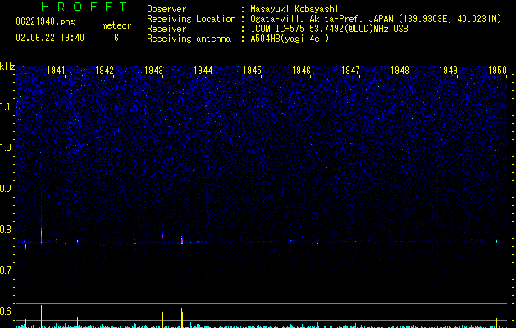The height and width of the screenshot is (328, 516).
Task: Click the Receiving Location label
Action: coord(191,19)
